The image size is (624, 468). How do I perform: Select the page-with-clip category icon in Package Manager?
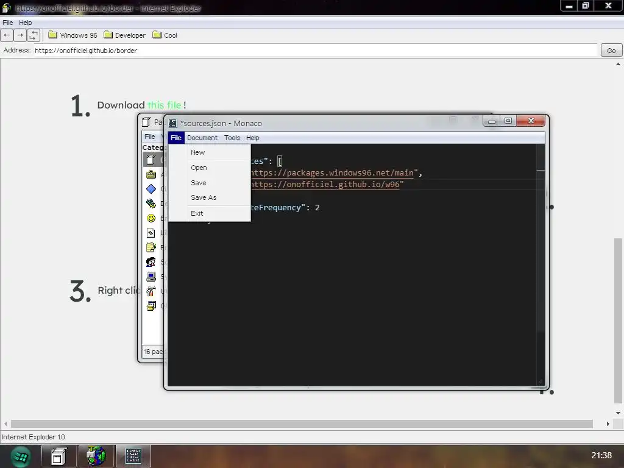[151, 233]
